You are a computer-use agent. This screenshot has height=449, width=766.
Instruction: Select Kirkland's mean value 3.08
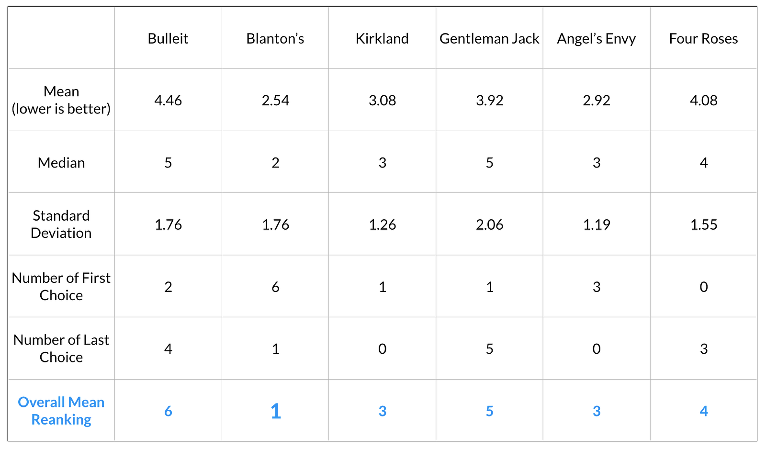coord(382,100)
